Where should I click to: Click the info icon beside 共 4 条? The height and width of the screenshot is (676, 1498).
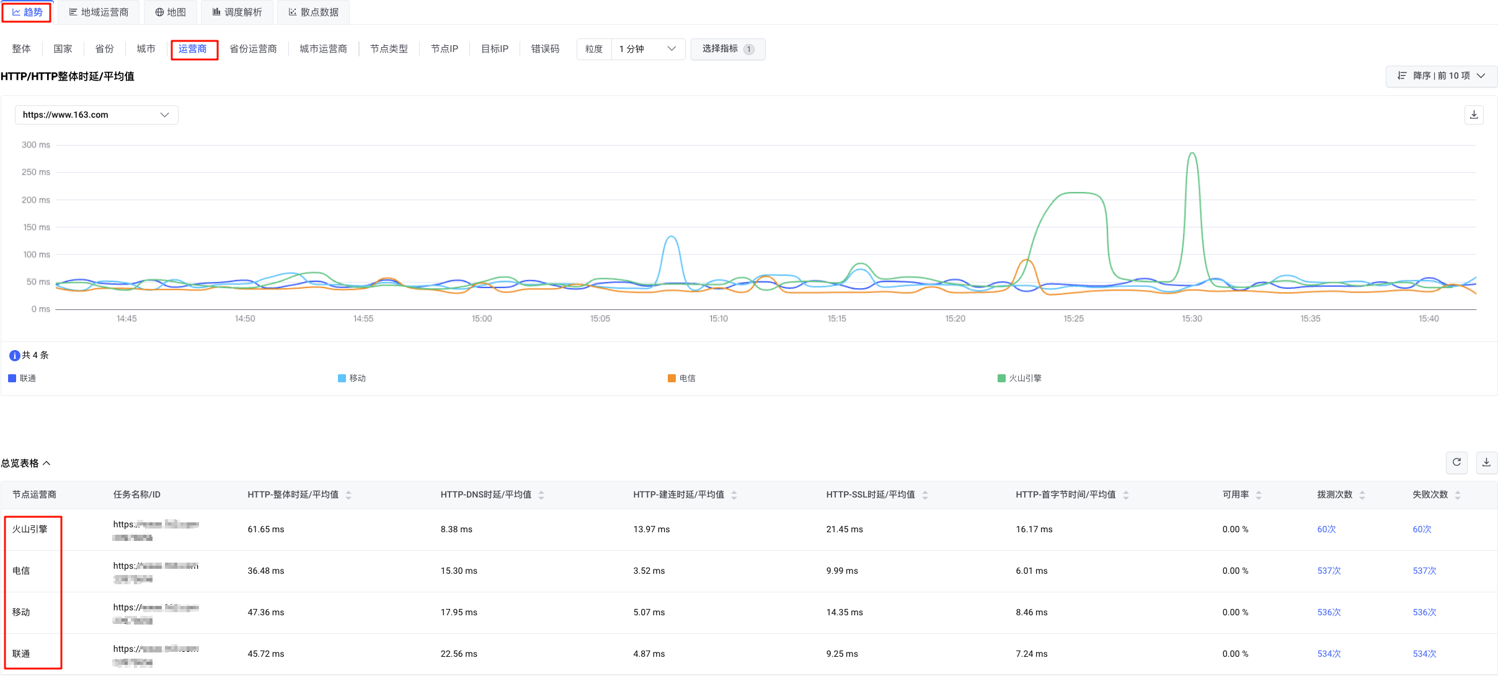[x=14, y=356]
